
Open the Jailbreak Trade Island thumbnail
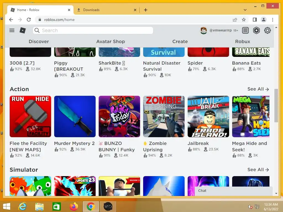tap(208, 116)
